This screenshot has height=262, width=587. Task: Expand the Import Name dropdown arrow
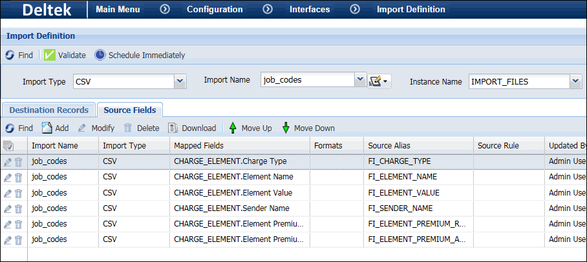[360, 80]
